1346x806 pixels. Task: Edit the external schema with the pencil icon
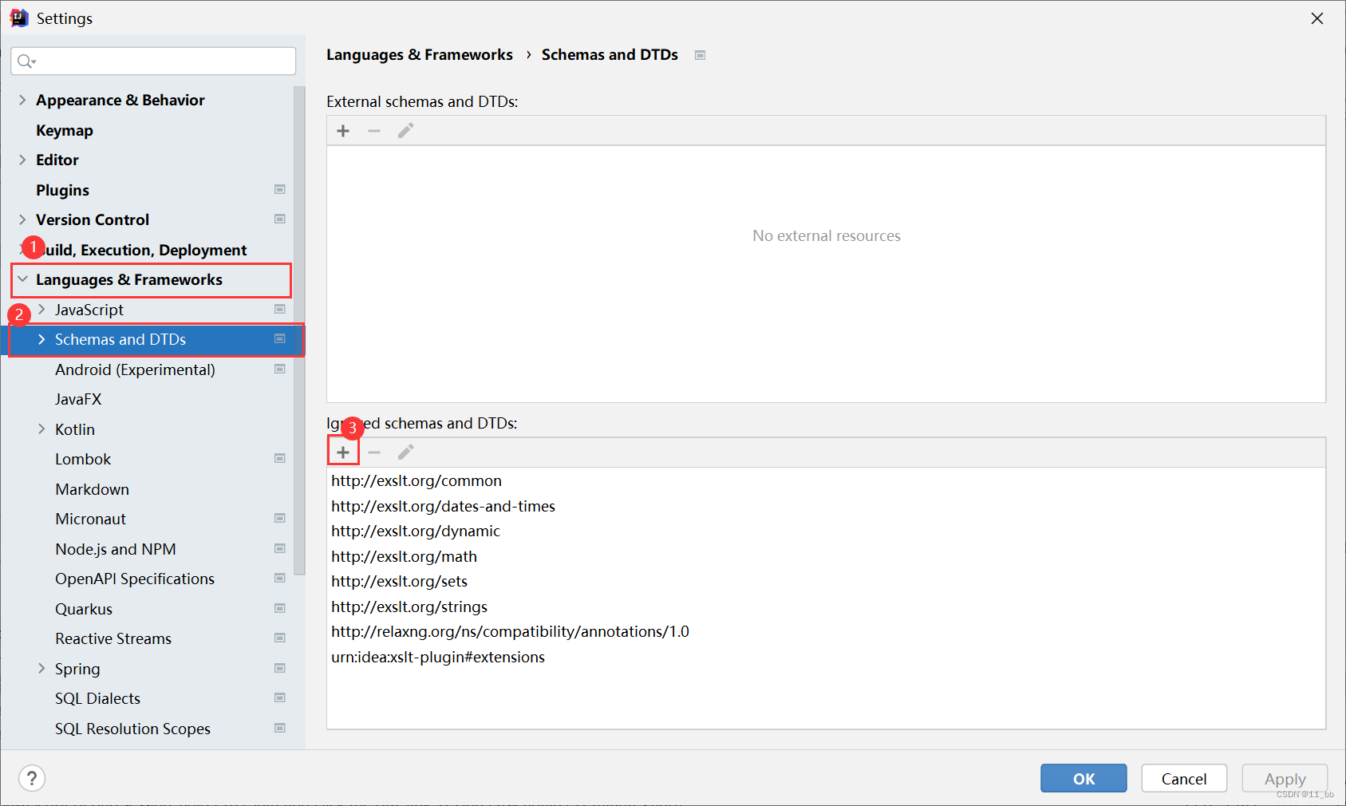(x=405, y=131)
